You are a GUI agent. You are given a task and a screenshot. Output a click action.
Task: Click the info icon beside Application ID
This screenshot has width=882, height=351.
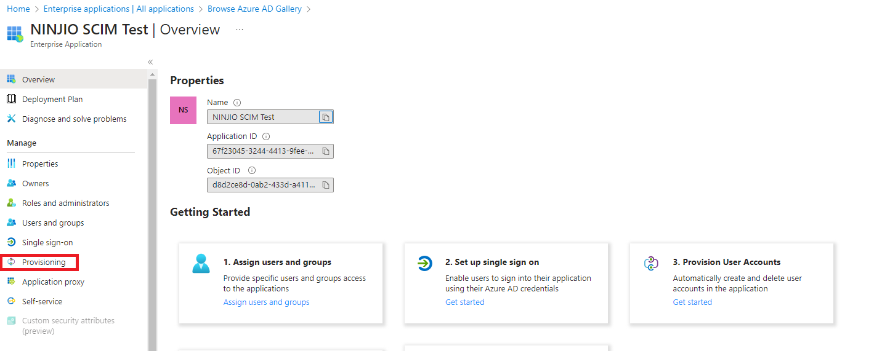click(x=266, y=136)
